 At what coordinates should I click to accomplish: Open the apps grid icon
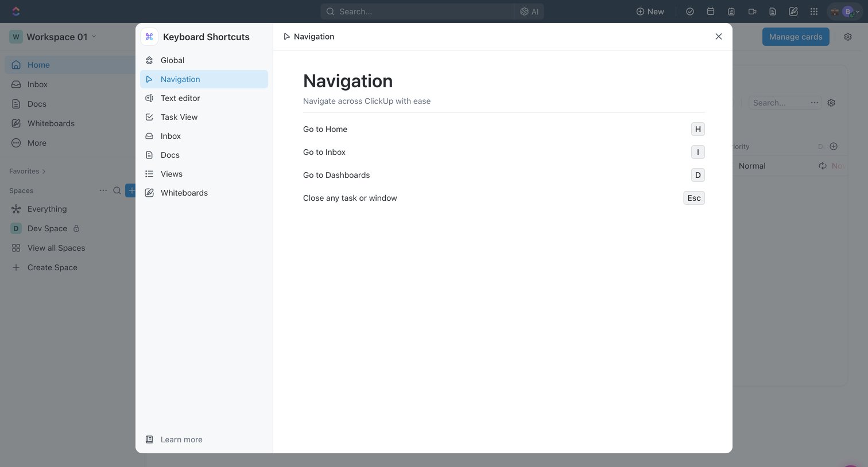tap(814, 11)
